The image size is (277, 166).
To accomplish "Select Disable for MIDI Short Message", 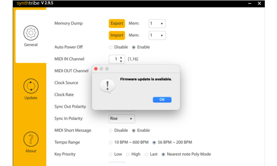I will (x=111, y=131).
